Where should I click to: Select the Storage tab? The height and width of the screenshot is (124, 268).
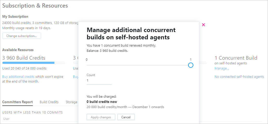click(71, 102)
